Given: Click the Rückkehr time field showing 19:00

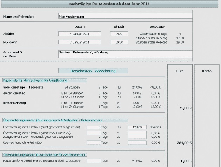Looking at the screenshot, I should pyautogui.click(x=119, y=42).
